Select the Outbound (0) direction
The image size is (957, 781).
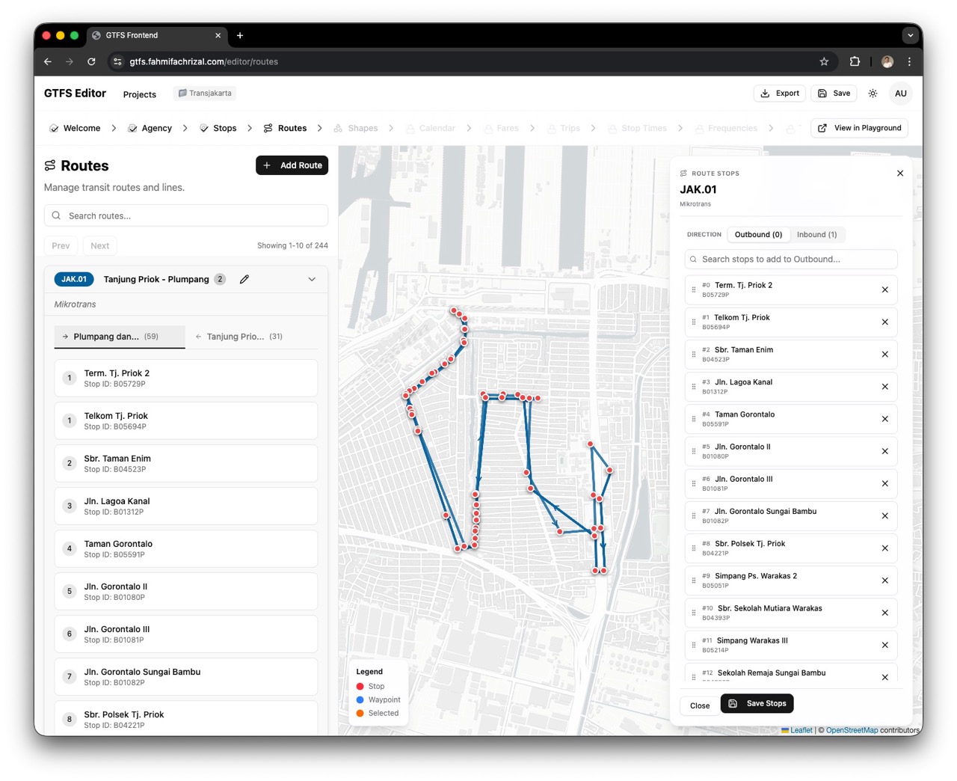point(757,235)
